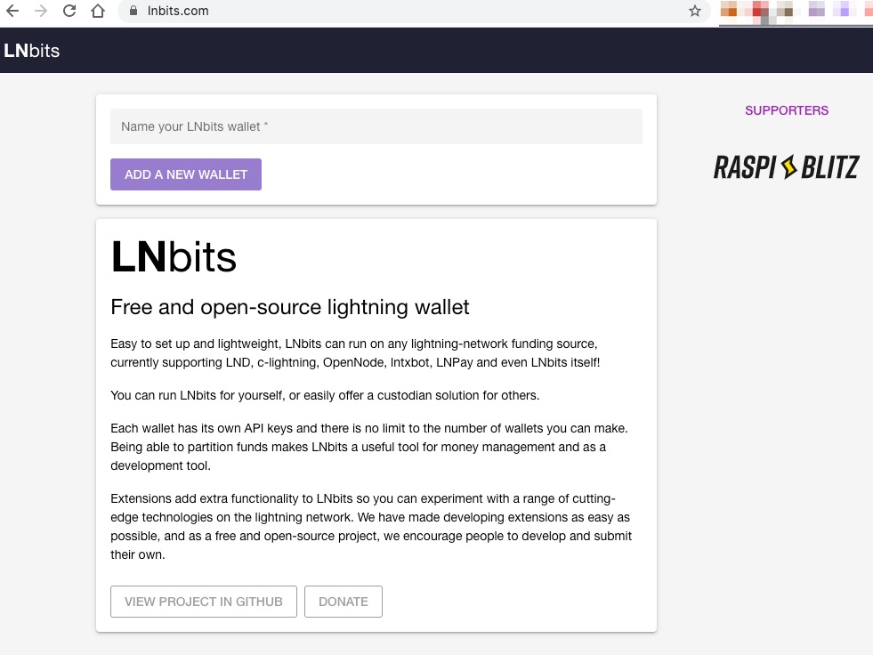Go to the browser home page icon
Image resolution: width=873 pixels, height=655 pixels.
tap(98, 12)
